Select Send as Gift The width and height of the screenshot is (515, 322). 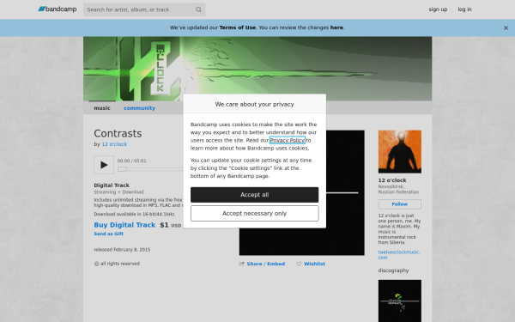coord(108,234)
